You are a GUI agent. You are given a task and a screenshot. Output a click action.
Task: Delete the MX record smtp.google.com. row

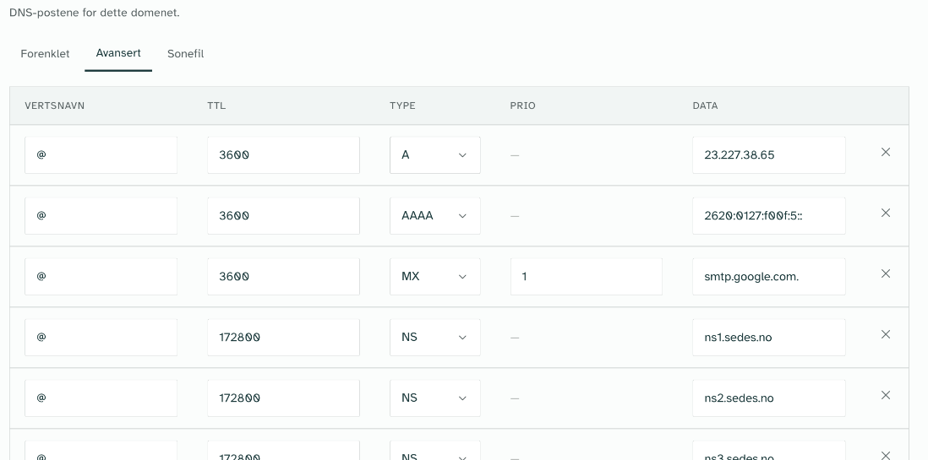click(x=886, y=273)
